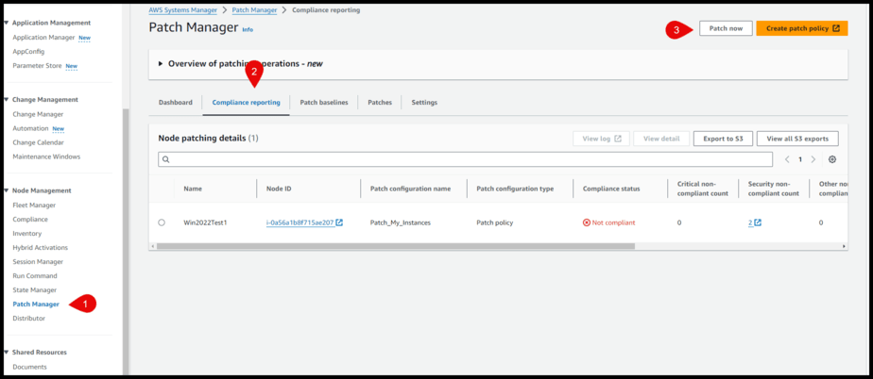873x379 pixels.
Task: Click the search magnifier icon in the filter box
Action: [x=166, y=159]
